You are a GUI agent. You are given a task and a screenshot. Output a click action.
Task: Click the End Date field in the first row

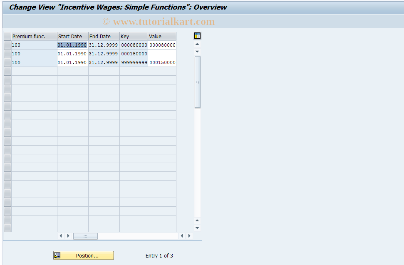click(x=104, y=45)
